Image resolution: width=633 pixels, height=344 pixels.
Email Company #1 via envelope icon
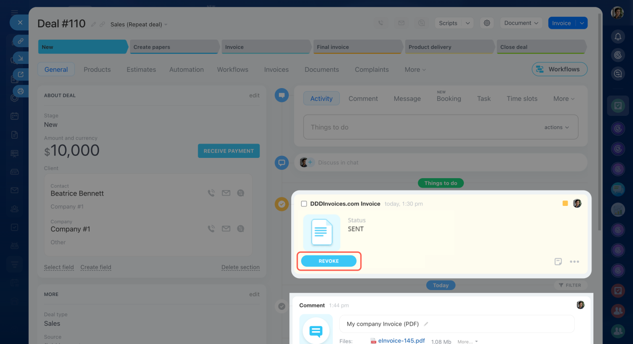tap(226, 229)
